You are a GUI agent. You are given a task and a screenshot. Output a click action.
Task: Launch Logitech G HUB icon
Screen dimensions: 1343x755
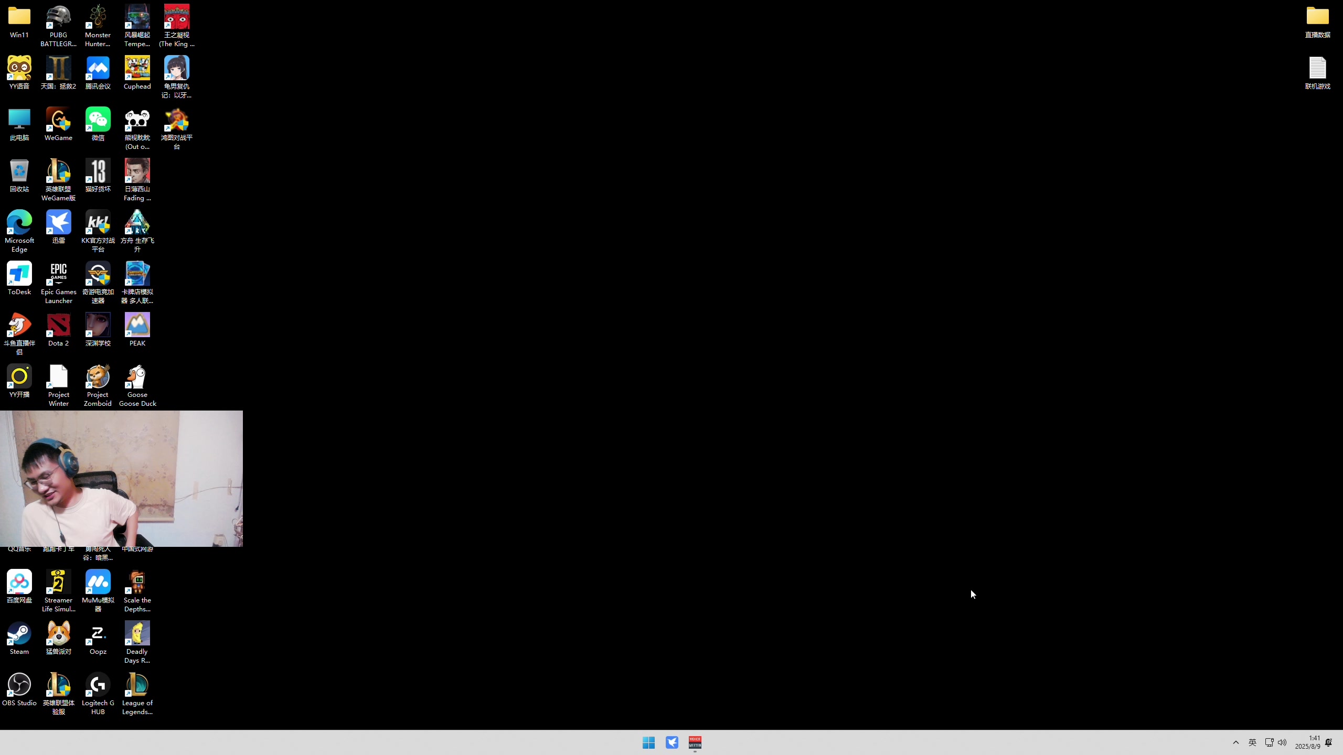coord(98,694)
